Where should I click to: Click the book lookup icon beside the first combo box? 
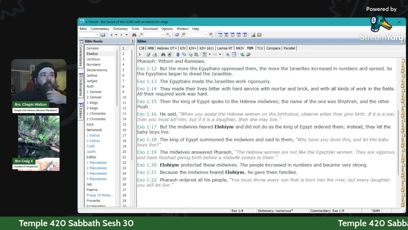click(103, 35)
